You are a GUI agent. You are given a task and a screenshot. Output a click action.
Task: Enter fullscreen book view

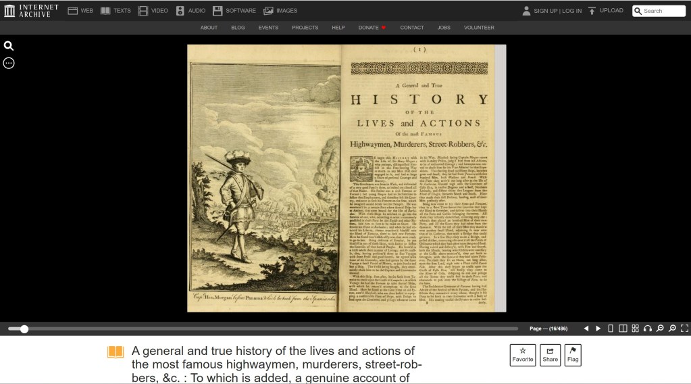coord(684,329)
